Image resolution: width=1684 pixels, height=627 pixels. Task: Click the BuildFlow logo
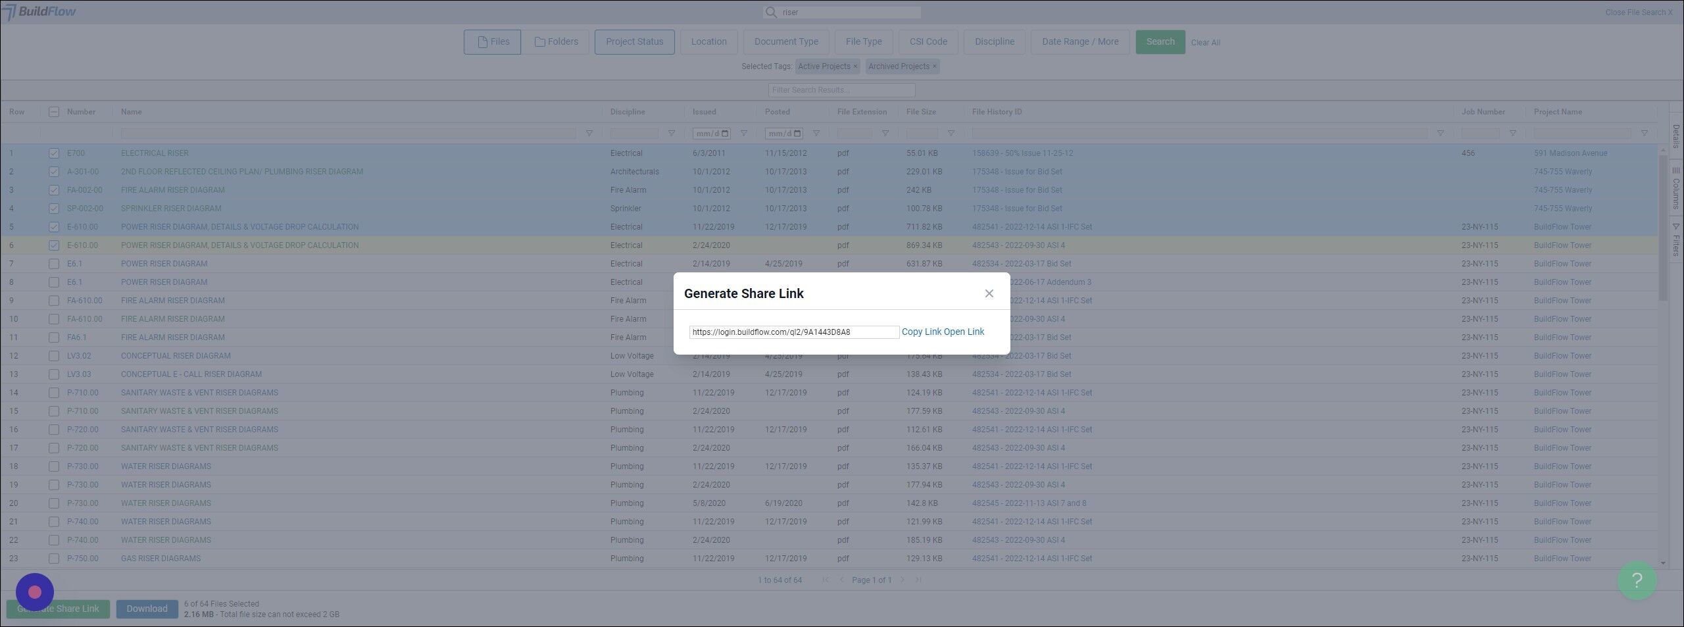pos(39,12)
